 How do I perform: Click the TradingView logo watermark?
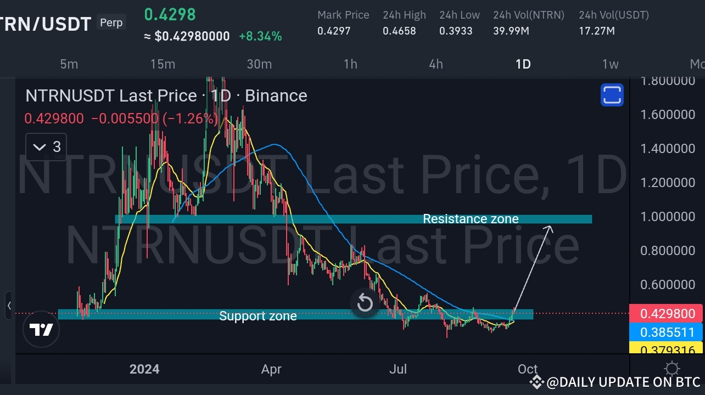41,329
